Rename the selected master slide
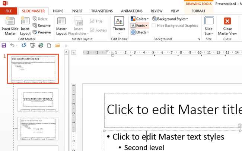The height and width of the screenshot is (151, 242). 41,26
